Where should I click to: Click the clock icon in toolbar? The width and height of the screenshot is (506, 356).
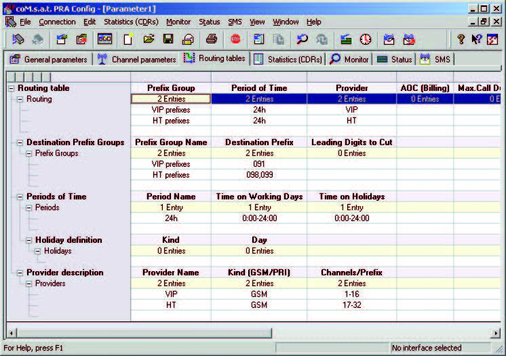coord(366,39)
